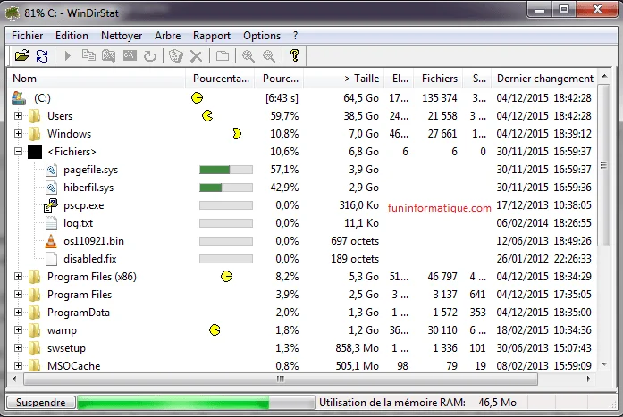Click the WinDirStat tree icon in title bar
The height and width of the screenshot is (417, 623).
[x=12, y=13]
